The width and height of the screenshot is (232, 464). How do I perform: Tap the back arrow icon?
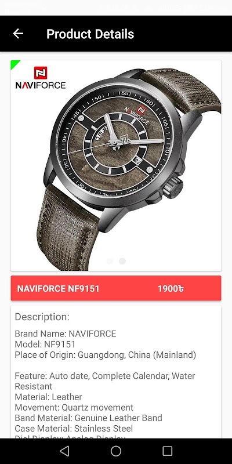[18, 34]
